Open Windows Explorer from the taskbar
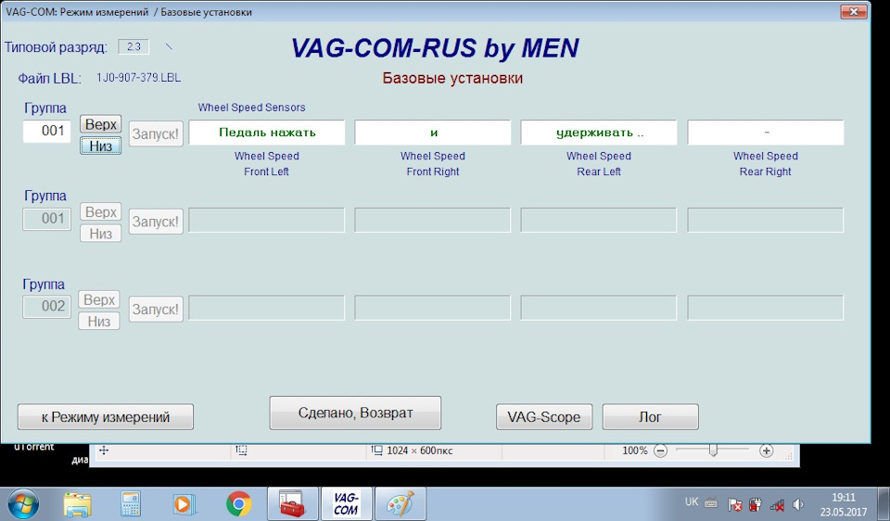This screenshot has height=521, width=890. pyautogui.click(x=77, y=504)
